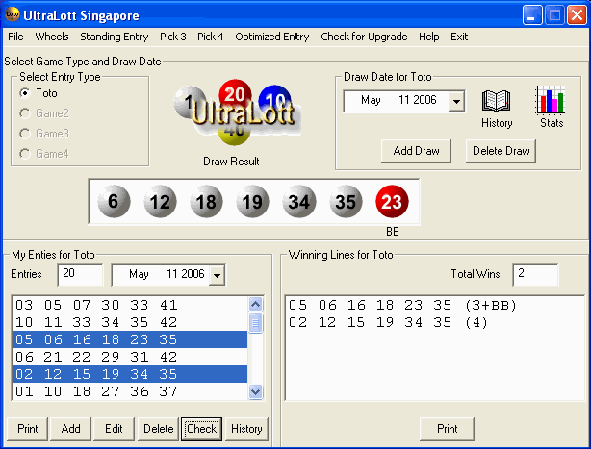Select the Game4 radio button
Image resolution: width=591 pixels, height=449 pixels.
point(25,154)
